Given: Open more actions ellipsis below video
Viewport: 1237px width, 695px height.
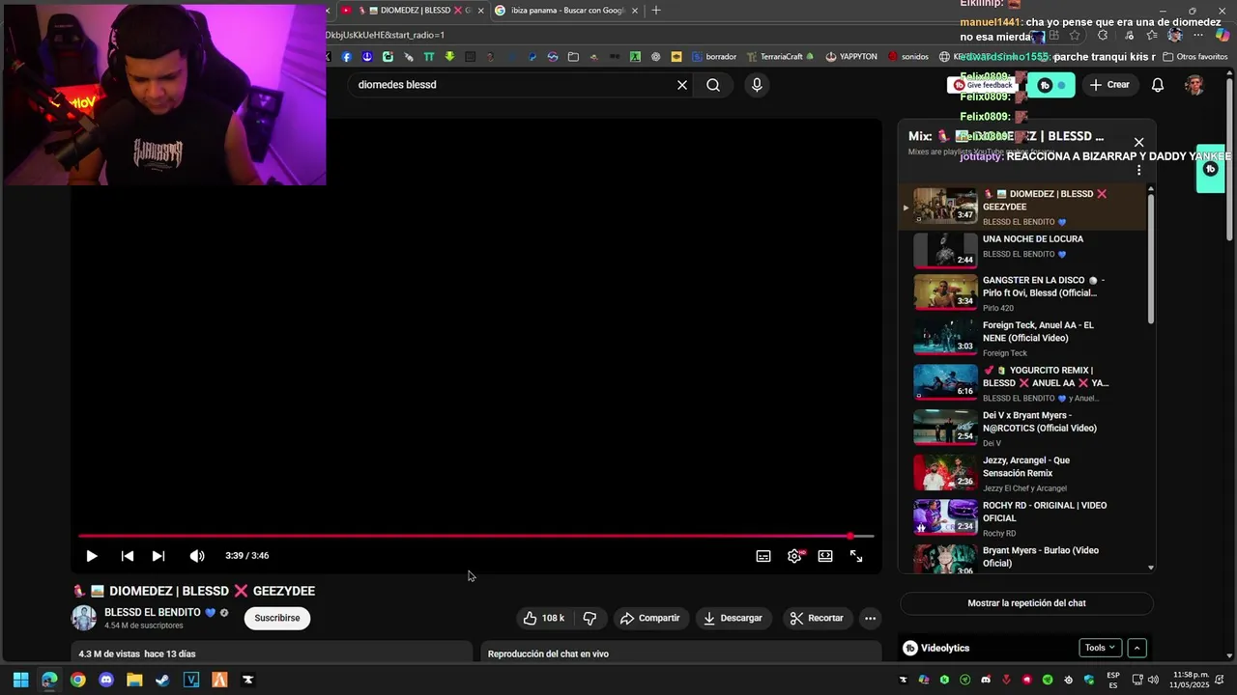Looking at the screenshot, I should 870,618.
